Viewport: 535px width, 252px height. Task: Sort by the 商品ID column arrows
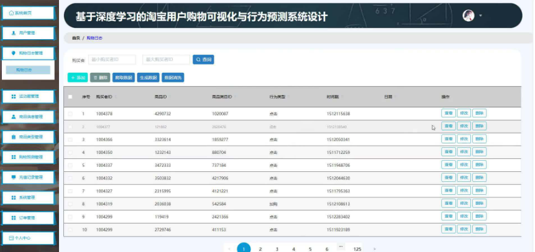coord(170,97)
